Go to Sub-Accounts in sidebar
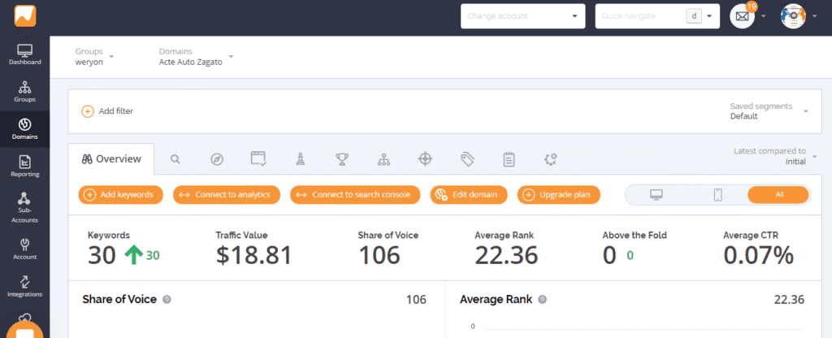This screenshot has width=832, height=338. click(24, 207)
